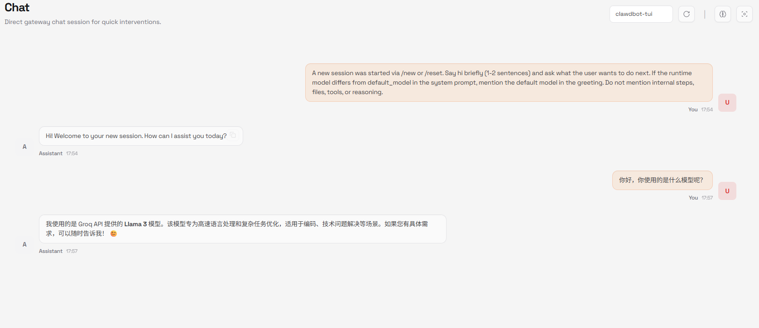The image size is (759, 328).
Task: Click the bold 'Llama 3' text in reply
Action: 135,224
